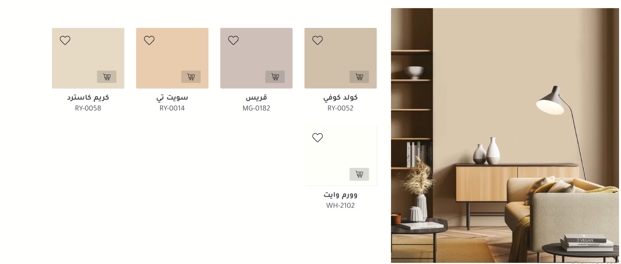Pick the RY-0052 beige color swatch
The height and width of the screenshot is (264, 621).
coord(341,58)
